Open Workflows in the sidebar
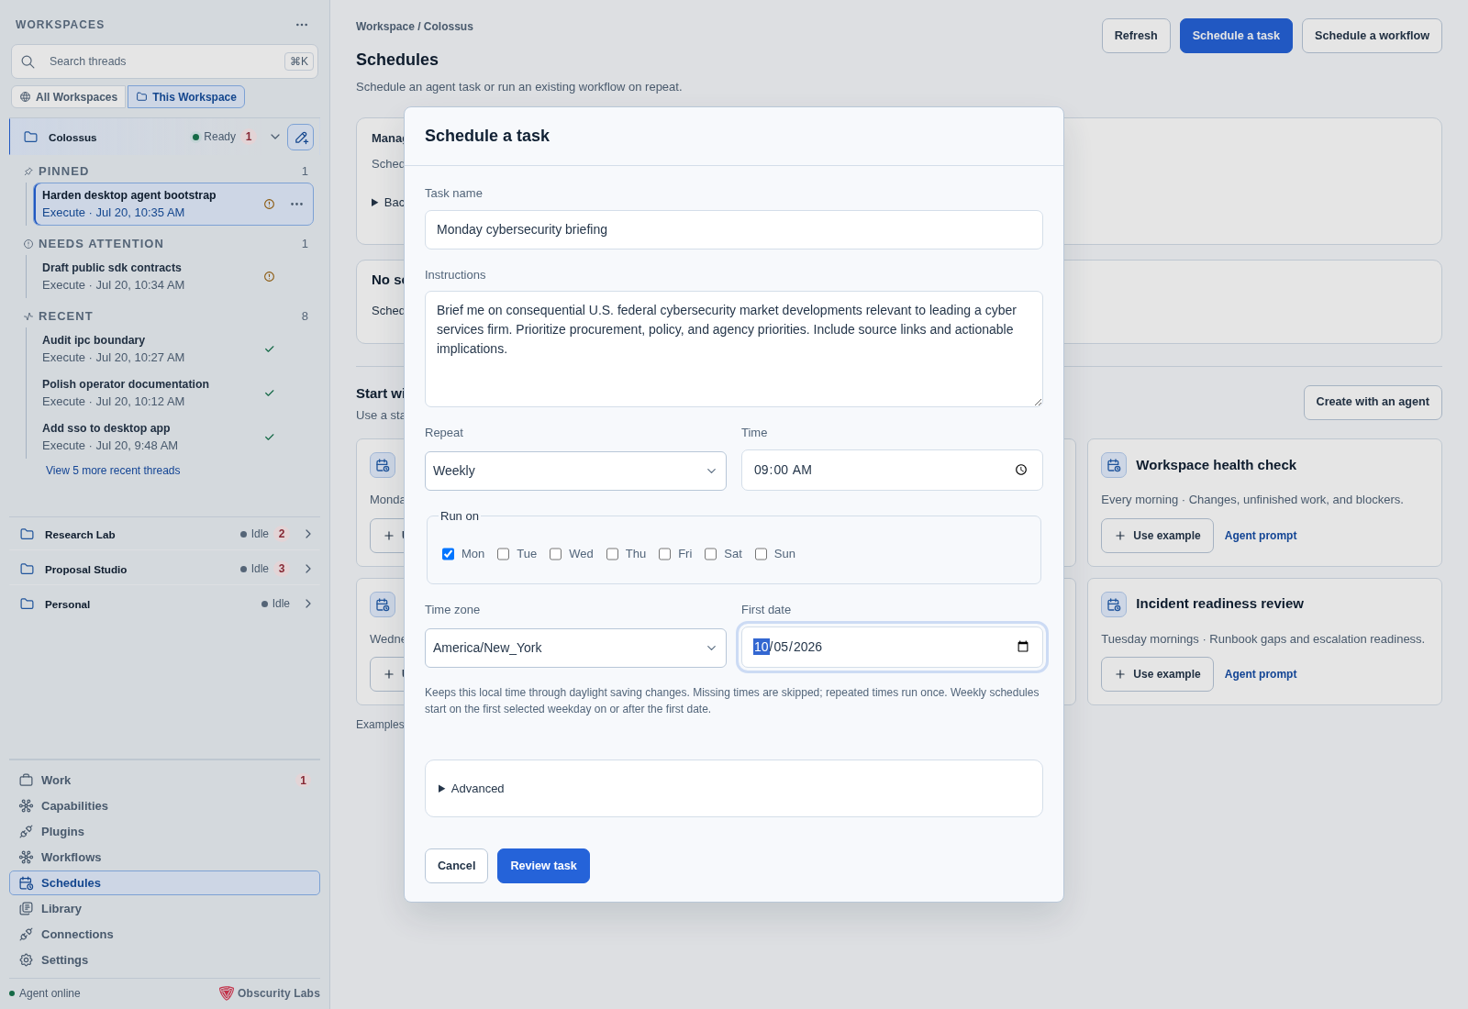The width and height of the screenshot is (1468, 1009). [x=164, y=858]
